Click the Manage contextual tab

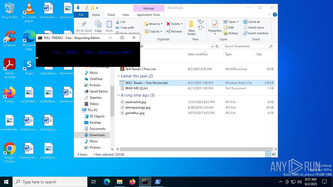tap(149, 8)
